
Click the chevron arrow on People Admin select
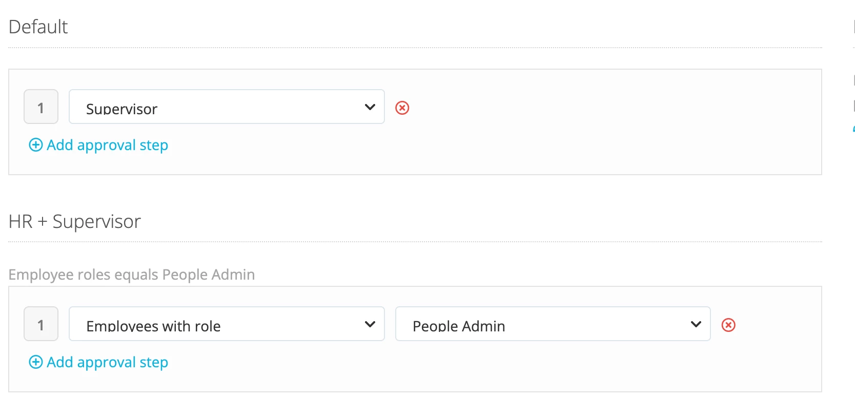[x=696, y=324]
